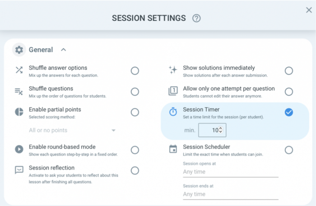Click the Session opens at time field
This screenshot has height=206, width=316.
(231, 172)
